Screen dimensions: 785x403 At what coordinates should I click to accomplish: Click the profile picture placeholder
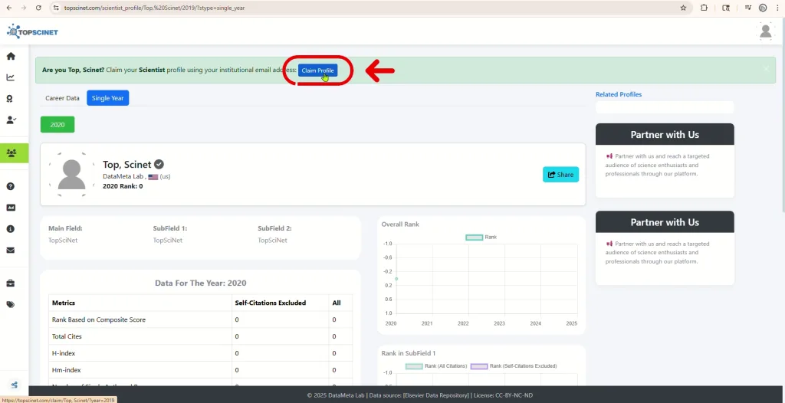[71, 175]
